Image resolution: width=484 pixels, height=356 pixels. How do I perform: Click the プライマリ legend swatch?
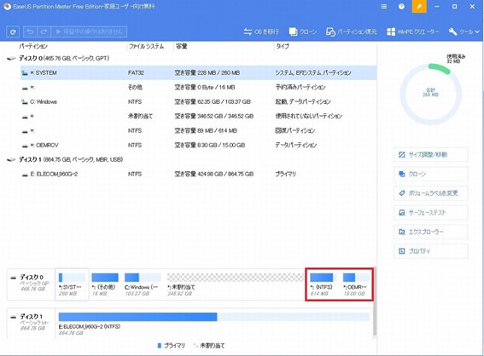click(x=160, y=346)
